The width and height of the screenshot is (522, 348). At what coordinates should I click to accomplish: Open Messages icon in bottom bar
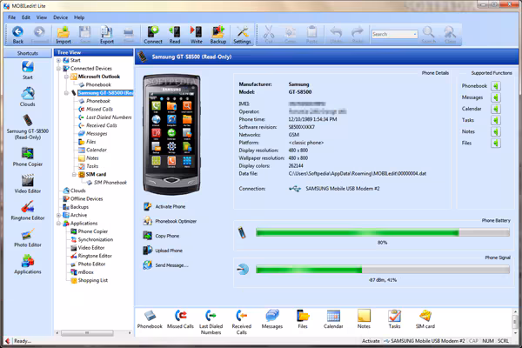(x=272, y=319)
